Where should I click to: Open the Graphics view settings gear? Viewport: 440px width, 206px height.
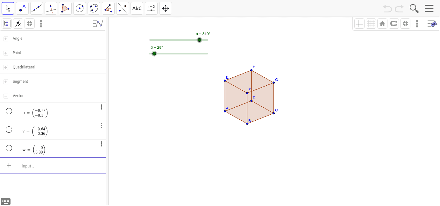click(x=405, y=23)
